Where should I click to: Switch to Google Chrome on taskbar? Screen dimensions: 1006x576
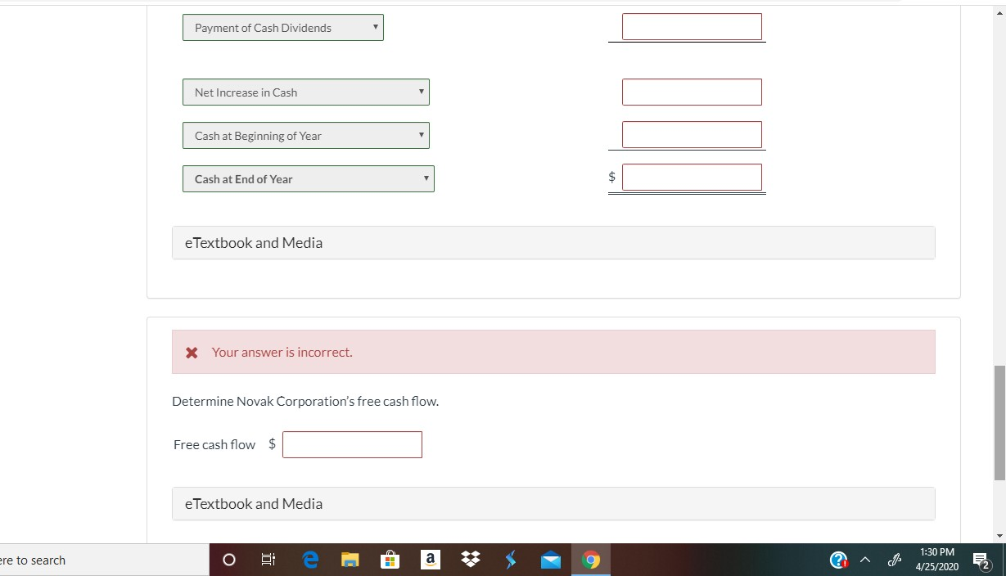click(x=590, y=560)
